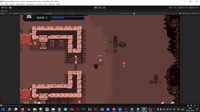Click the global search magnifier icon
The height and width of the screenshot is (112, 200).
pos(174,7)
